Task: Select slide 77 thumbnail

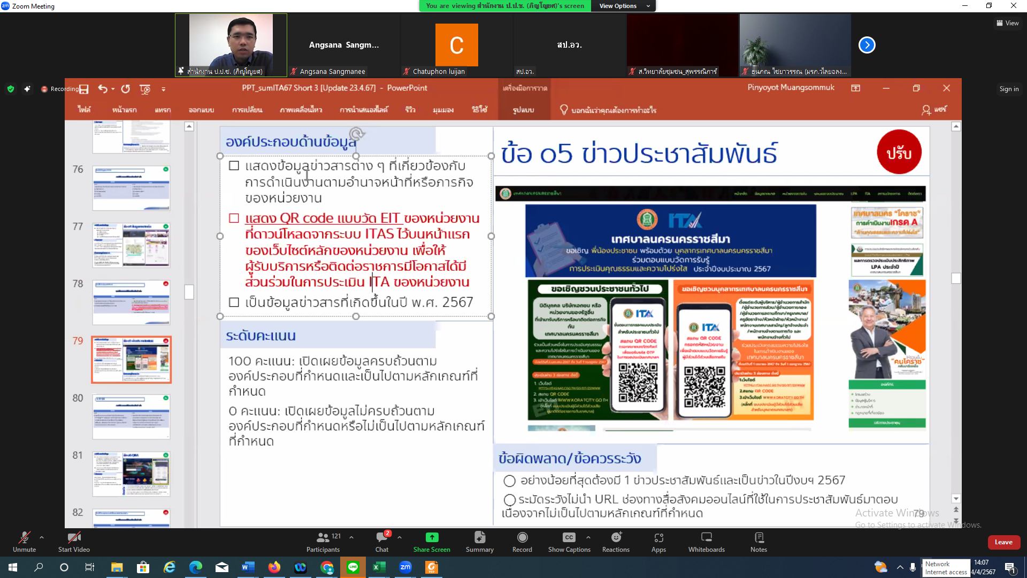Action: (x=131, y=245)
